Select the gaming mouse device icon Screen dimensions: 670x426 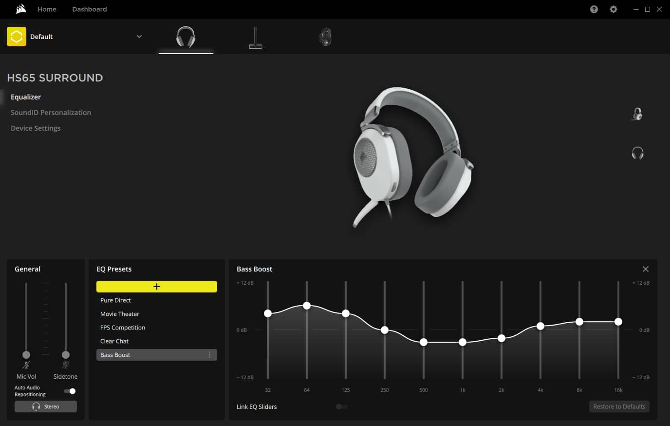coord(325,37)
